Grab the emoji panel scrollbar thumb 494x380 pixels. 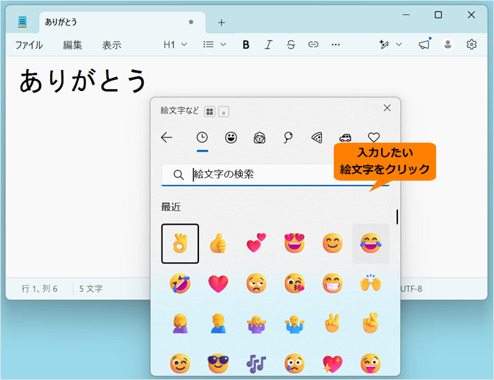click(397, 217)
